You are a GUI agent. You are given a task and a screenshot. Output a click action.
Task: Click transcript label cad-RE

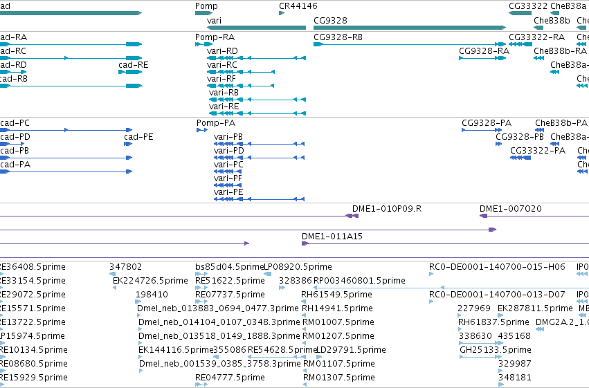click(x=134, y=65)
